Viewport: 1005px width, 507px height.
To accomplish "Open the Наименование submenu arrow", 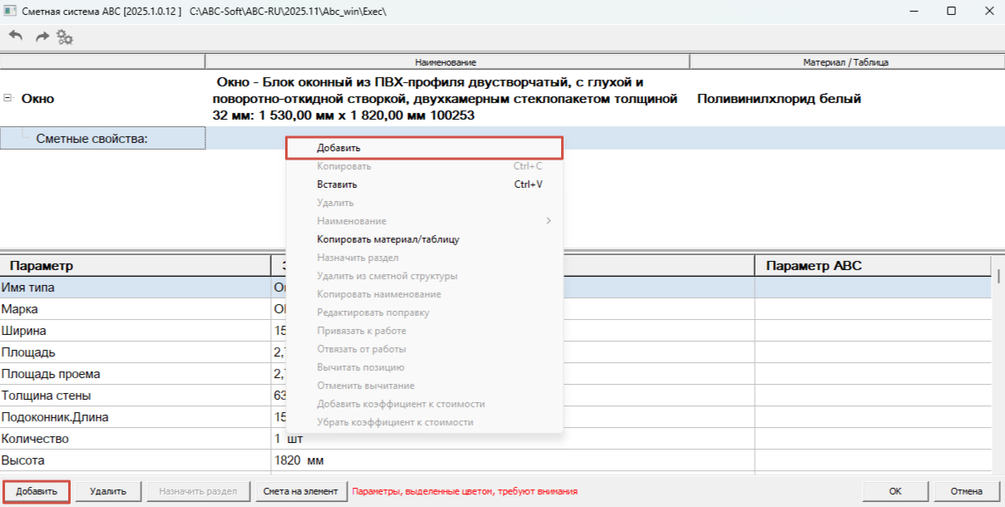I will click(x=548, y=221).
